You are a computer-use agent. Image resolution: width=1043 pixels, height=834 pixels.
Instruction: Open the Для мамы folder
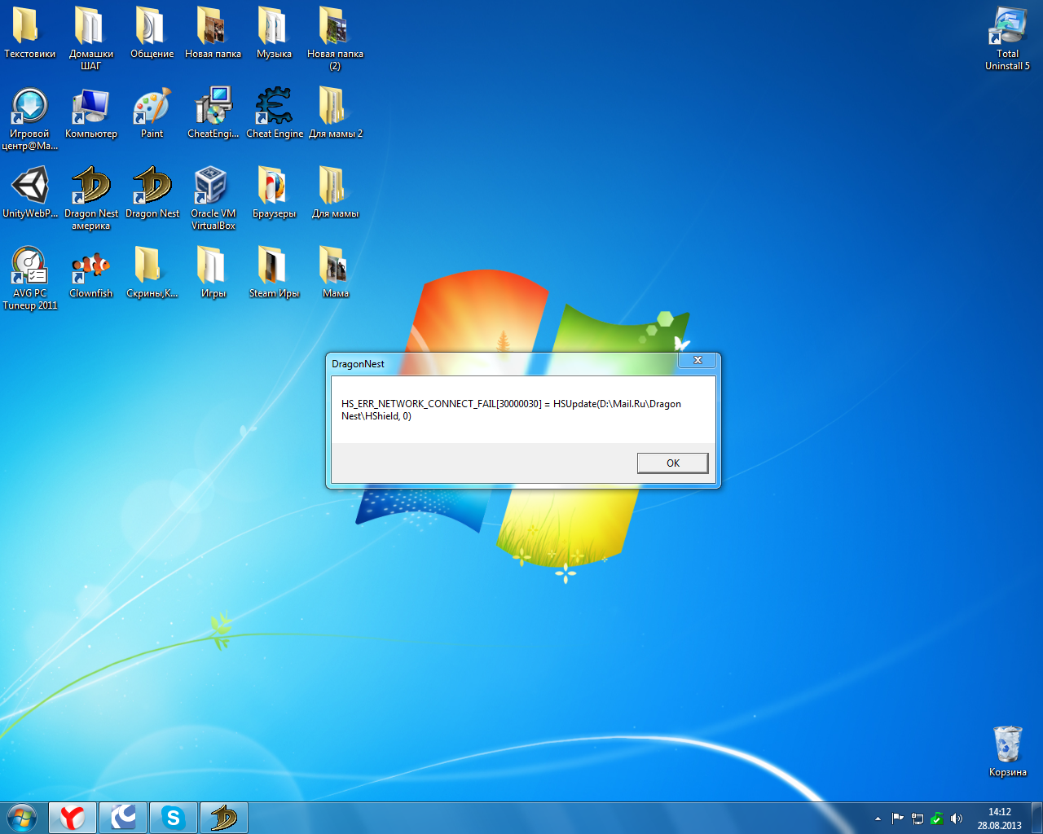335,192
